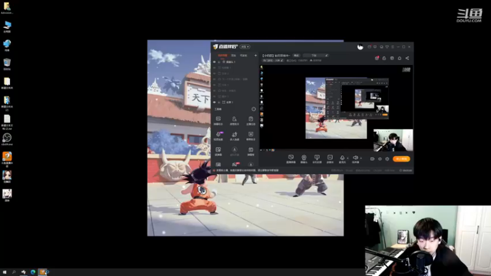
Task: Edit the game category pill under the title
Action: [273, 60]
